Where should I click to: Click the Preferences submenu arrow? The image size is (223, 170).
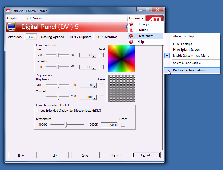[160, 36]
